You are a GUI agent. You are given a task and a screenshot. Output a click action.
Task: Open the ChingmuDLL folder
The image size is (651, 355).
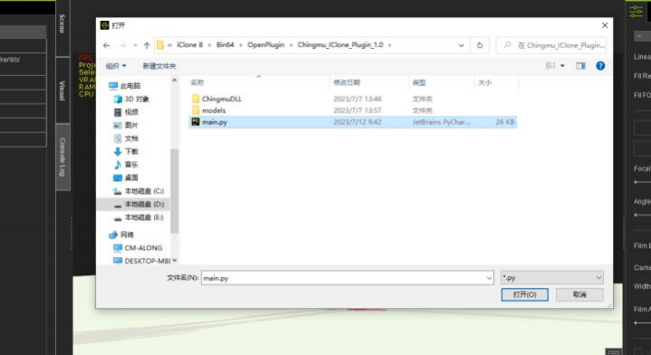pyautogui.click(x=222, y=99)
